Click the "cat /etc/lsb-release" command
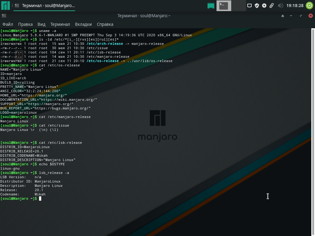 pyautogui.click(x=61, y=143)
